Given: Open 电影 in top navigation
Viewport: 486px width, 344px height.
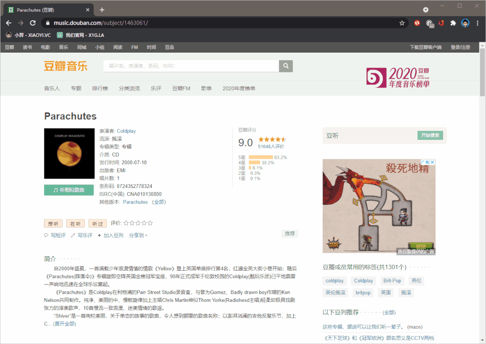Looking at the screenshot, I should (x=45, y=47).
